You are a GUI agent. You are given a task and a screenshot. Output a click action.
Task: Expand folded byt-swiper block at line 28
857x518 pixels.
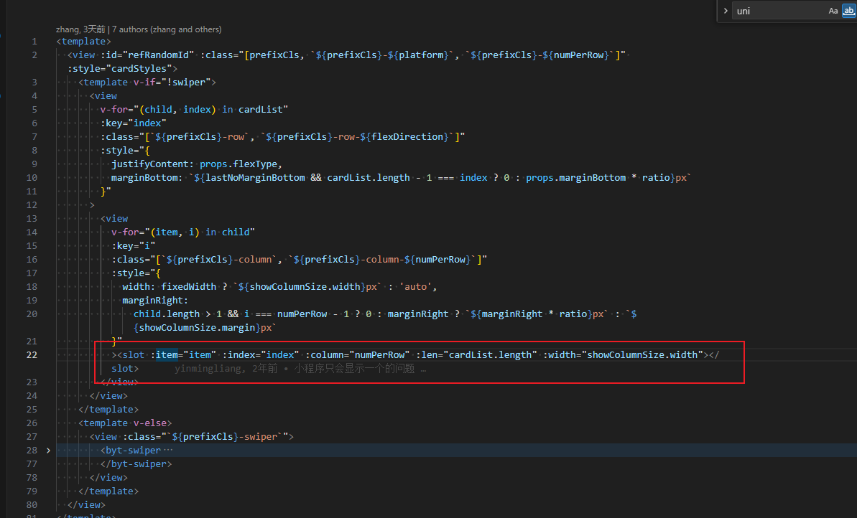[48, 451]
